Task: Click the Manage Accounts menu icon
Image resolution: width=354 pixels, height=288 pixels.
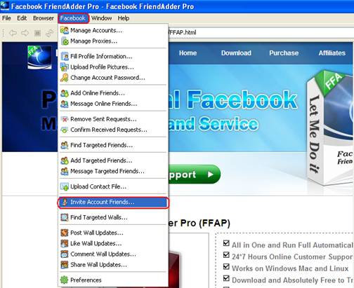Action: click(65, 30)
